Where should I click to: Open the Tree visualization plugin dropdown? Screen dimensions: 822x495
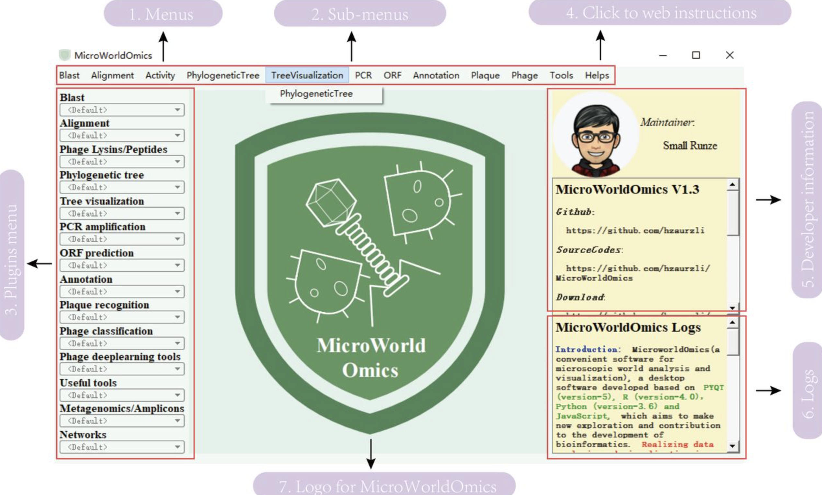122,213
